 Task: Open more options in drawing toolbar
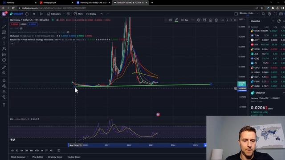pyautogui.click(x=222, y=20)
